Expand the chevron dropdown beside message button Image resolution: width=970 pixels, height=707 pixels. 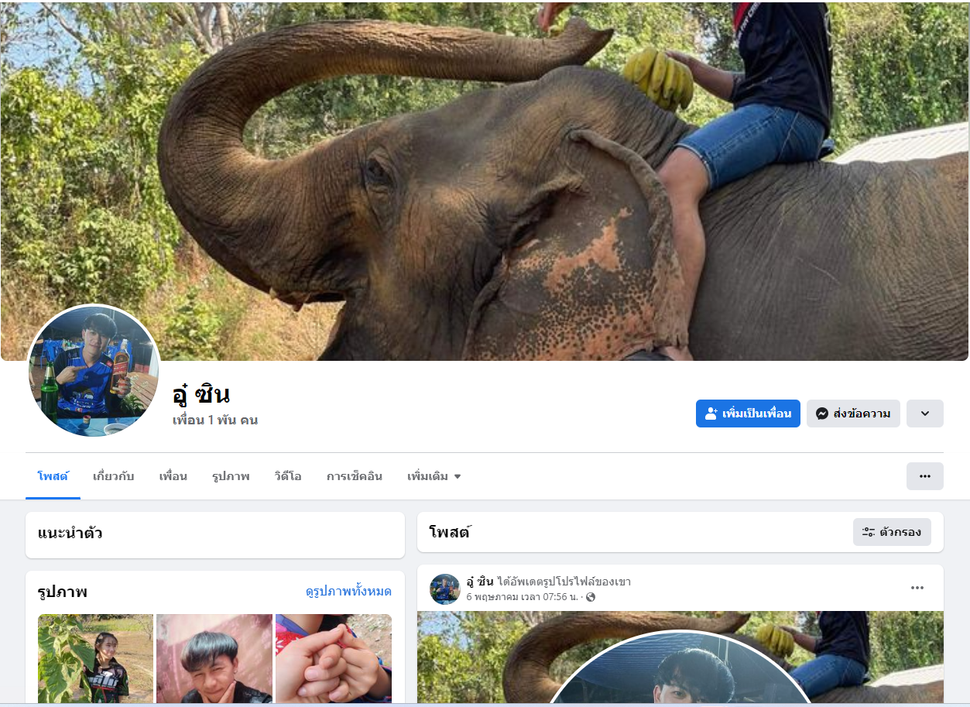tap(924, 414)
